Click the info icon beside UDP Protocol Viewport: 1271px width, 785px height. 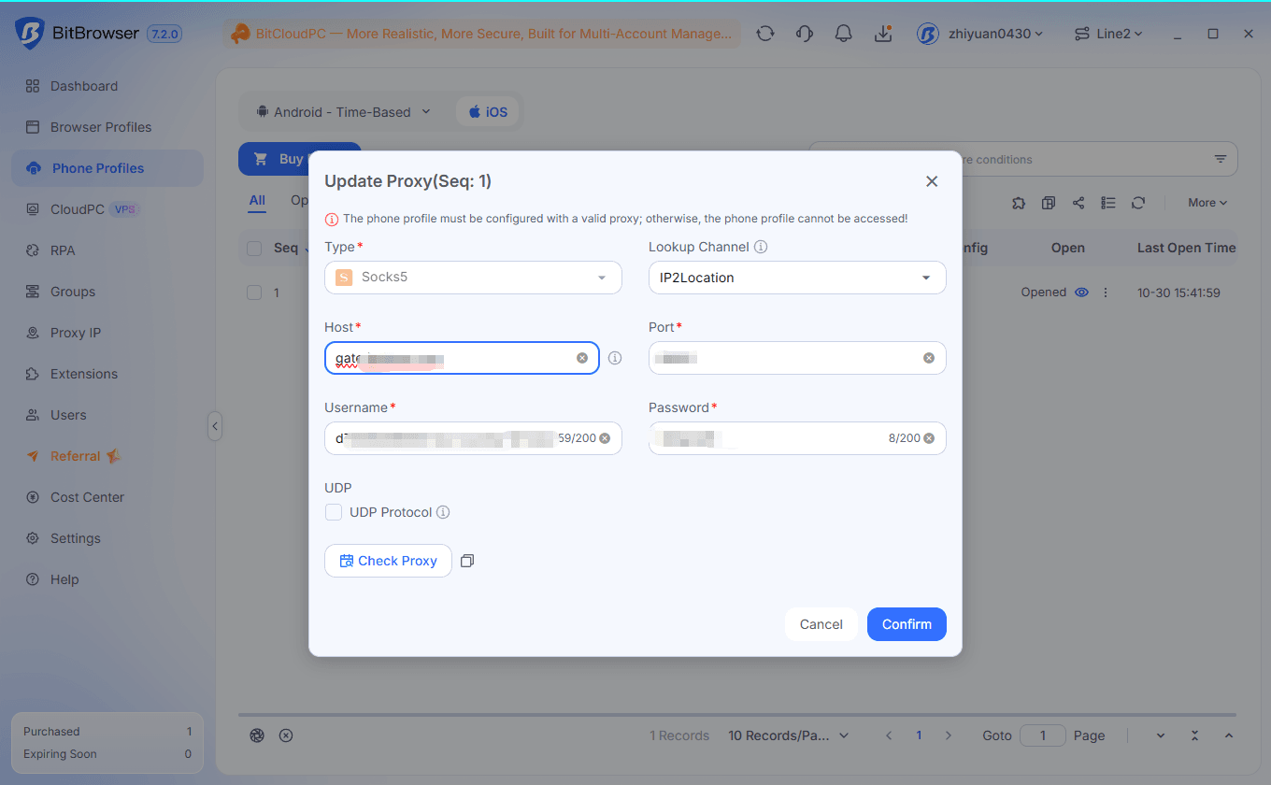coord(443,512)
